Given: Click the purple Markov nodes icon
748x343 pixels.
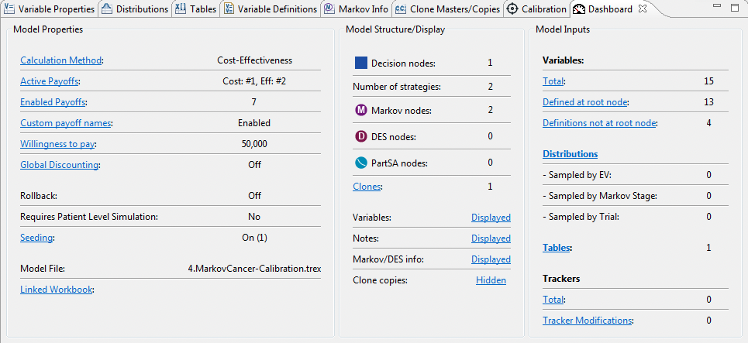Looking at the screenshot, I should point(361,111).
